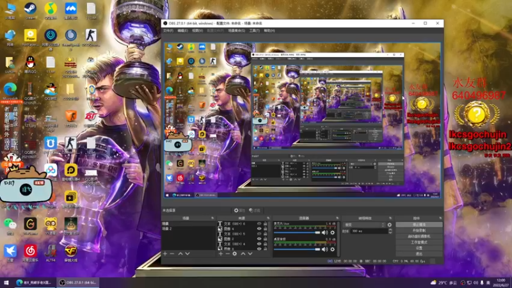The image size is (512, 288).
Task: Remove selected scene with minus icon
Action: point(172,253)
